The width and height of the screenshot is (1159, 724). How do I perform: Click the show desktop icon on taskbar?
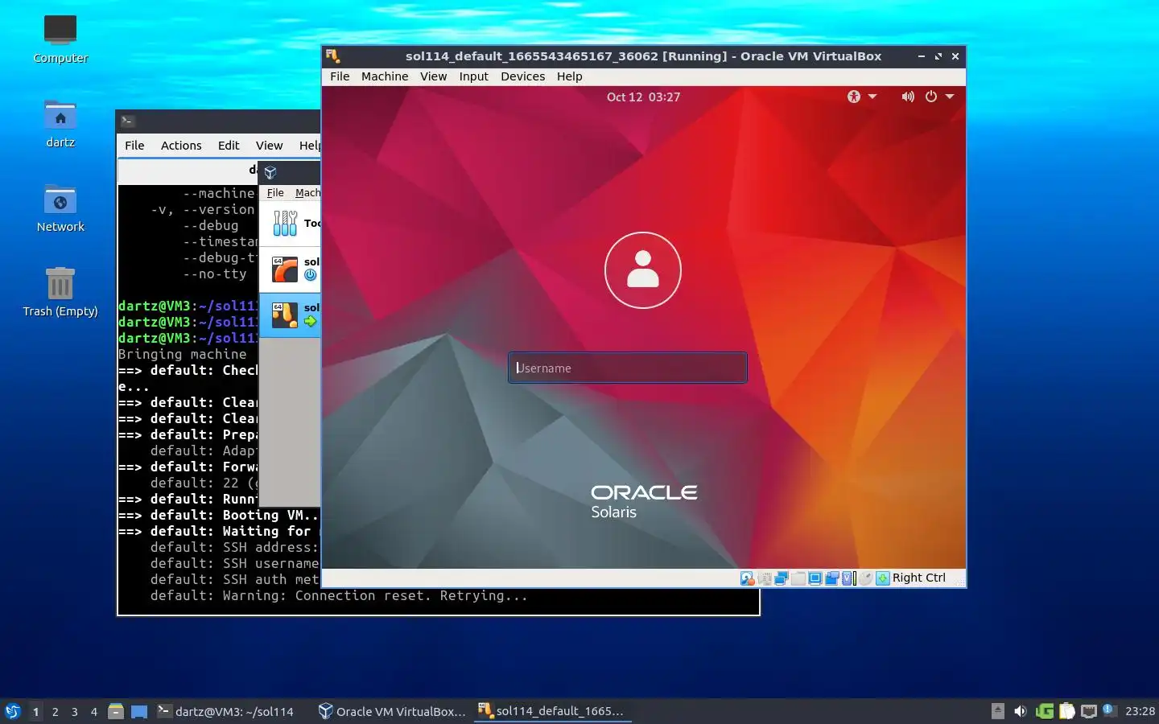pos(139,711)
